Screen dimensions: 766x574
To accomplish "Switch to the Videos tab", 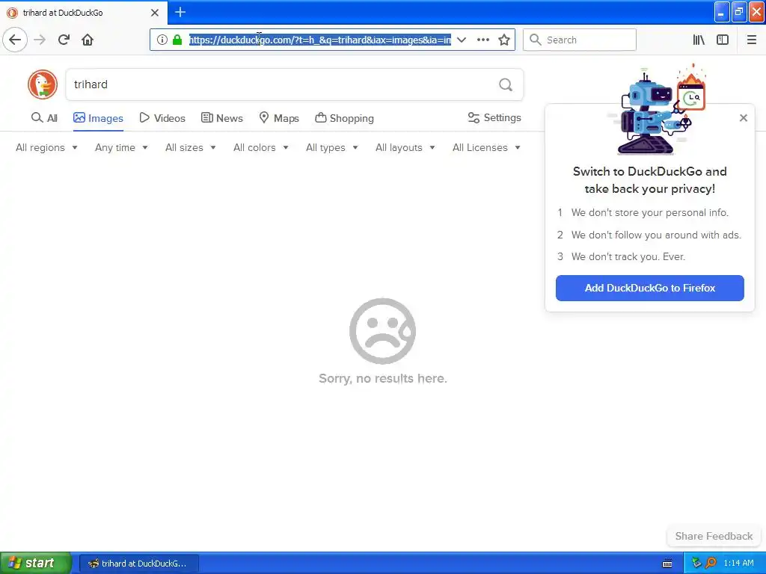I will 162,118.
